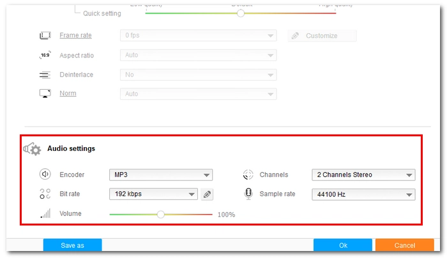Open the Encoder MP3 dropdown
This screenshot has height=258, width=447.
click(x=161, y=175)
